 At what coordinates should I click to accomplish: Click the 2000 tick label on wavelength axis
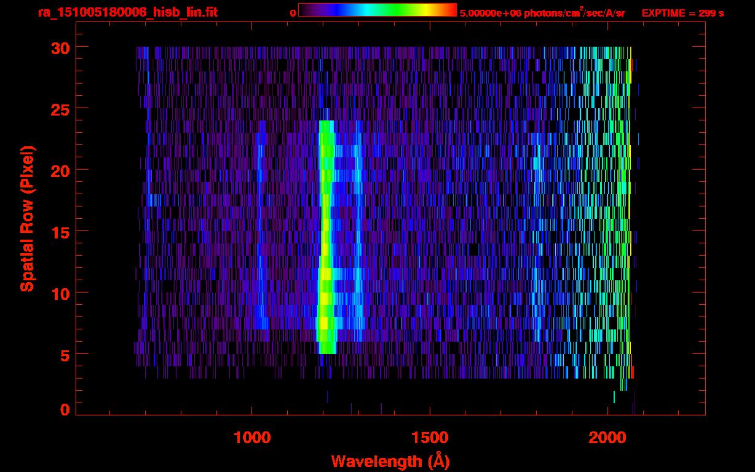tap(607, 438)
